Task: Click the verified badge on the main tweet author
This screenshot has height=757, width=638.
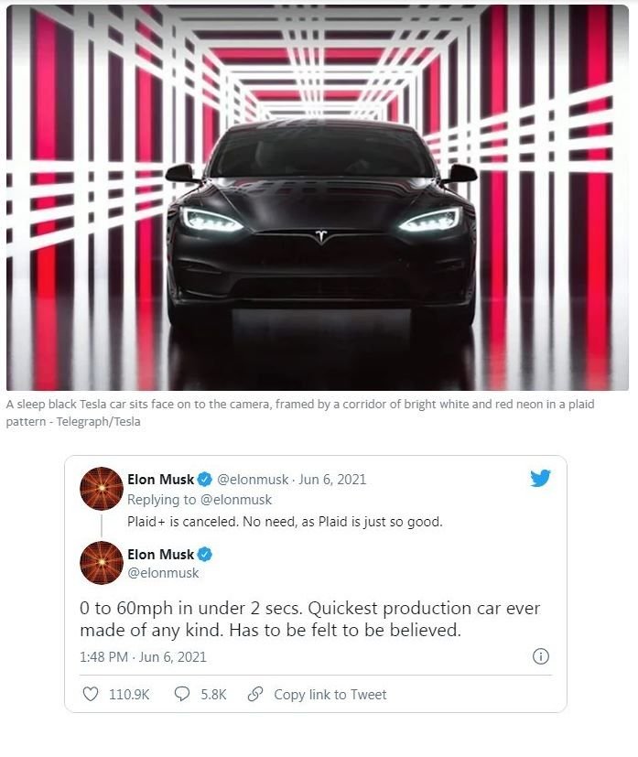Action: pyautogui.click(x=206, y=555)
